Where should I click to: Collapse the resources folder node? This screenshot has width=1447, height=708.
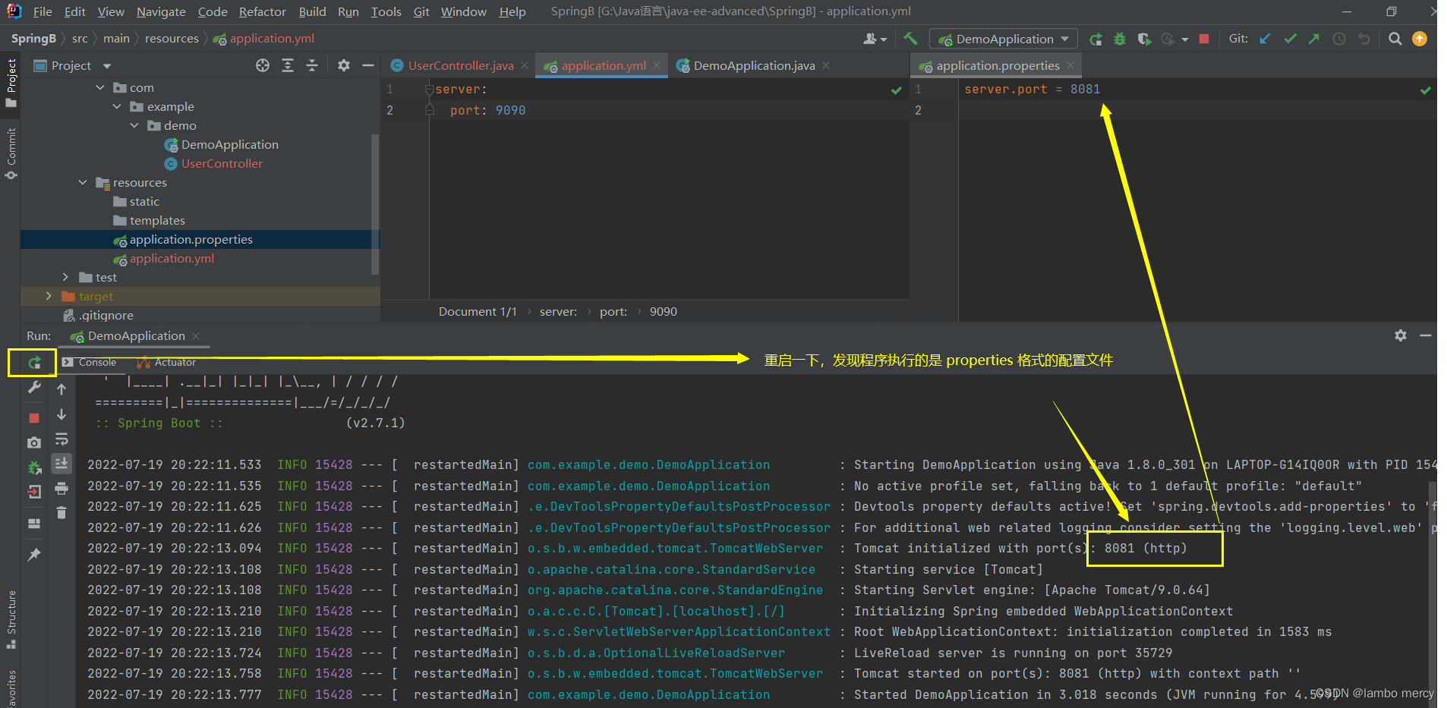point(83,182)
